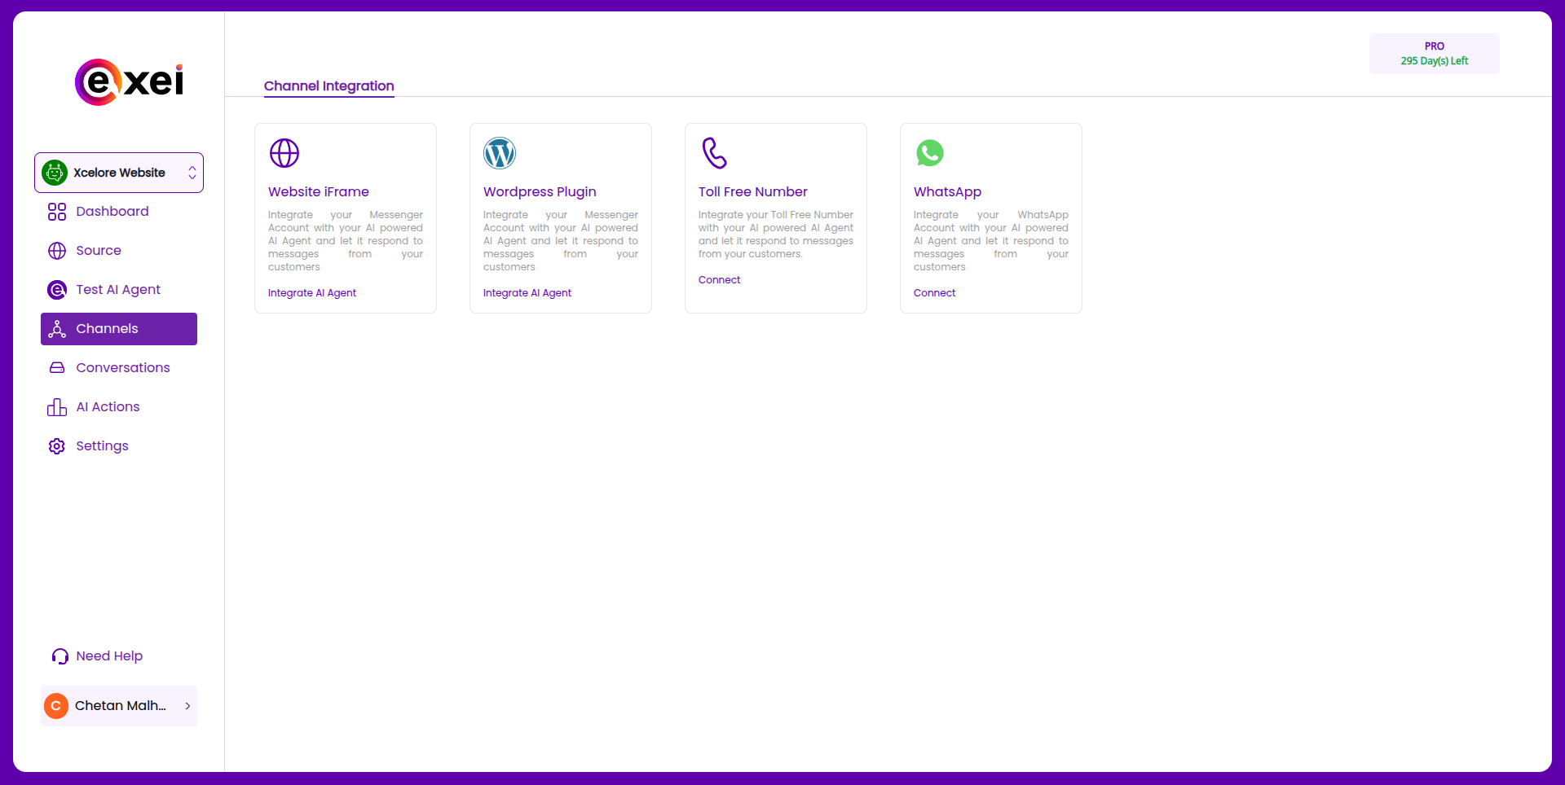Image resolution: width=1565 pixels, height=785 pixels.
Task: Click the orange C user avatar
Action: (x=56, y=706)
